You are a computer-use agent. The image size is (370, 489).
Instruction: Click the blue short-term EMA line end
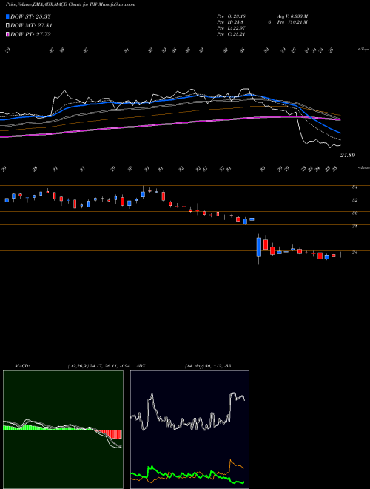click(340, 133)
